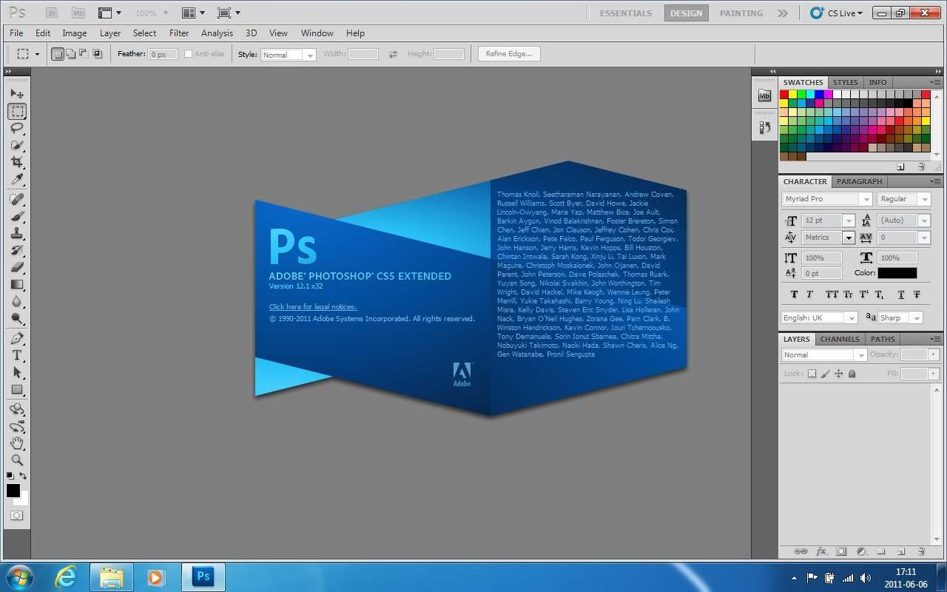
Task: Toggle the Faux Bold style button
Action: coord(795,295)
